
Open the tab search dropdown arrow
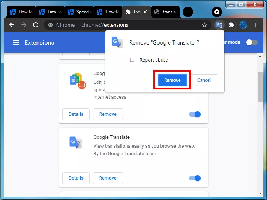click(x=217, y=12)
